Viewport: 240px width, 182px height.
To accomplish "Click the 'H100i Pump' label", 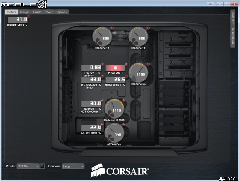I will pos(138,84).
